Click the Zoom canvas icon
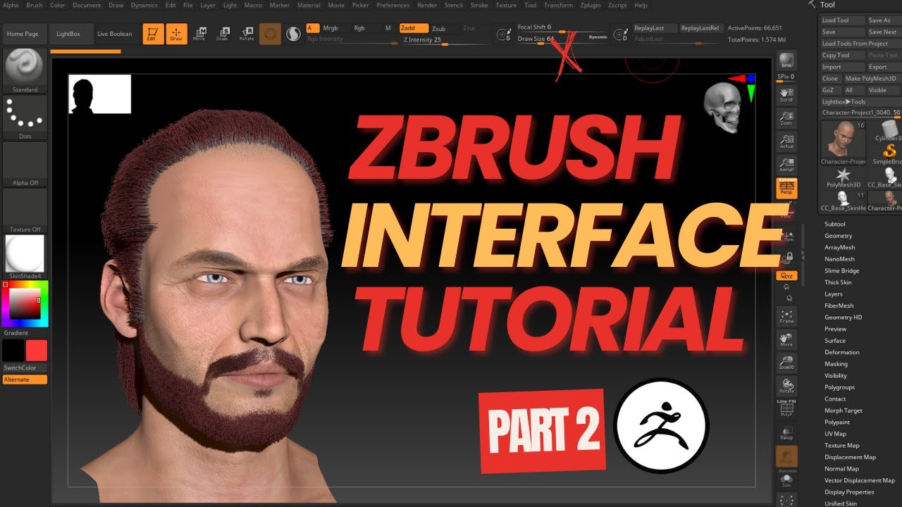This screenshot has height=507, width=902. (x=786, y=118)
